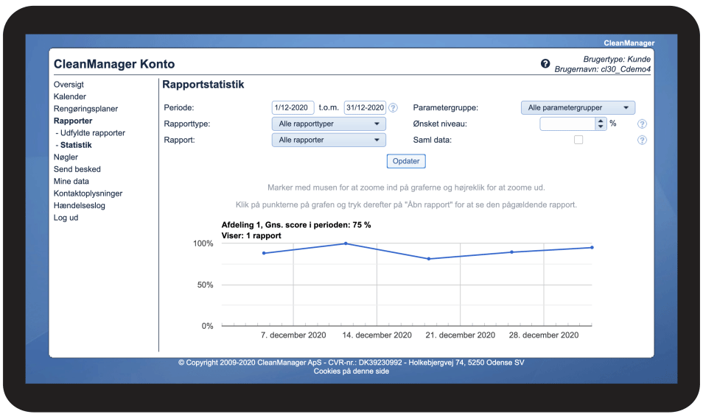Click the Ønsket niveau percentage input
Screen dimensions: 703x417
coord(567,124)
